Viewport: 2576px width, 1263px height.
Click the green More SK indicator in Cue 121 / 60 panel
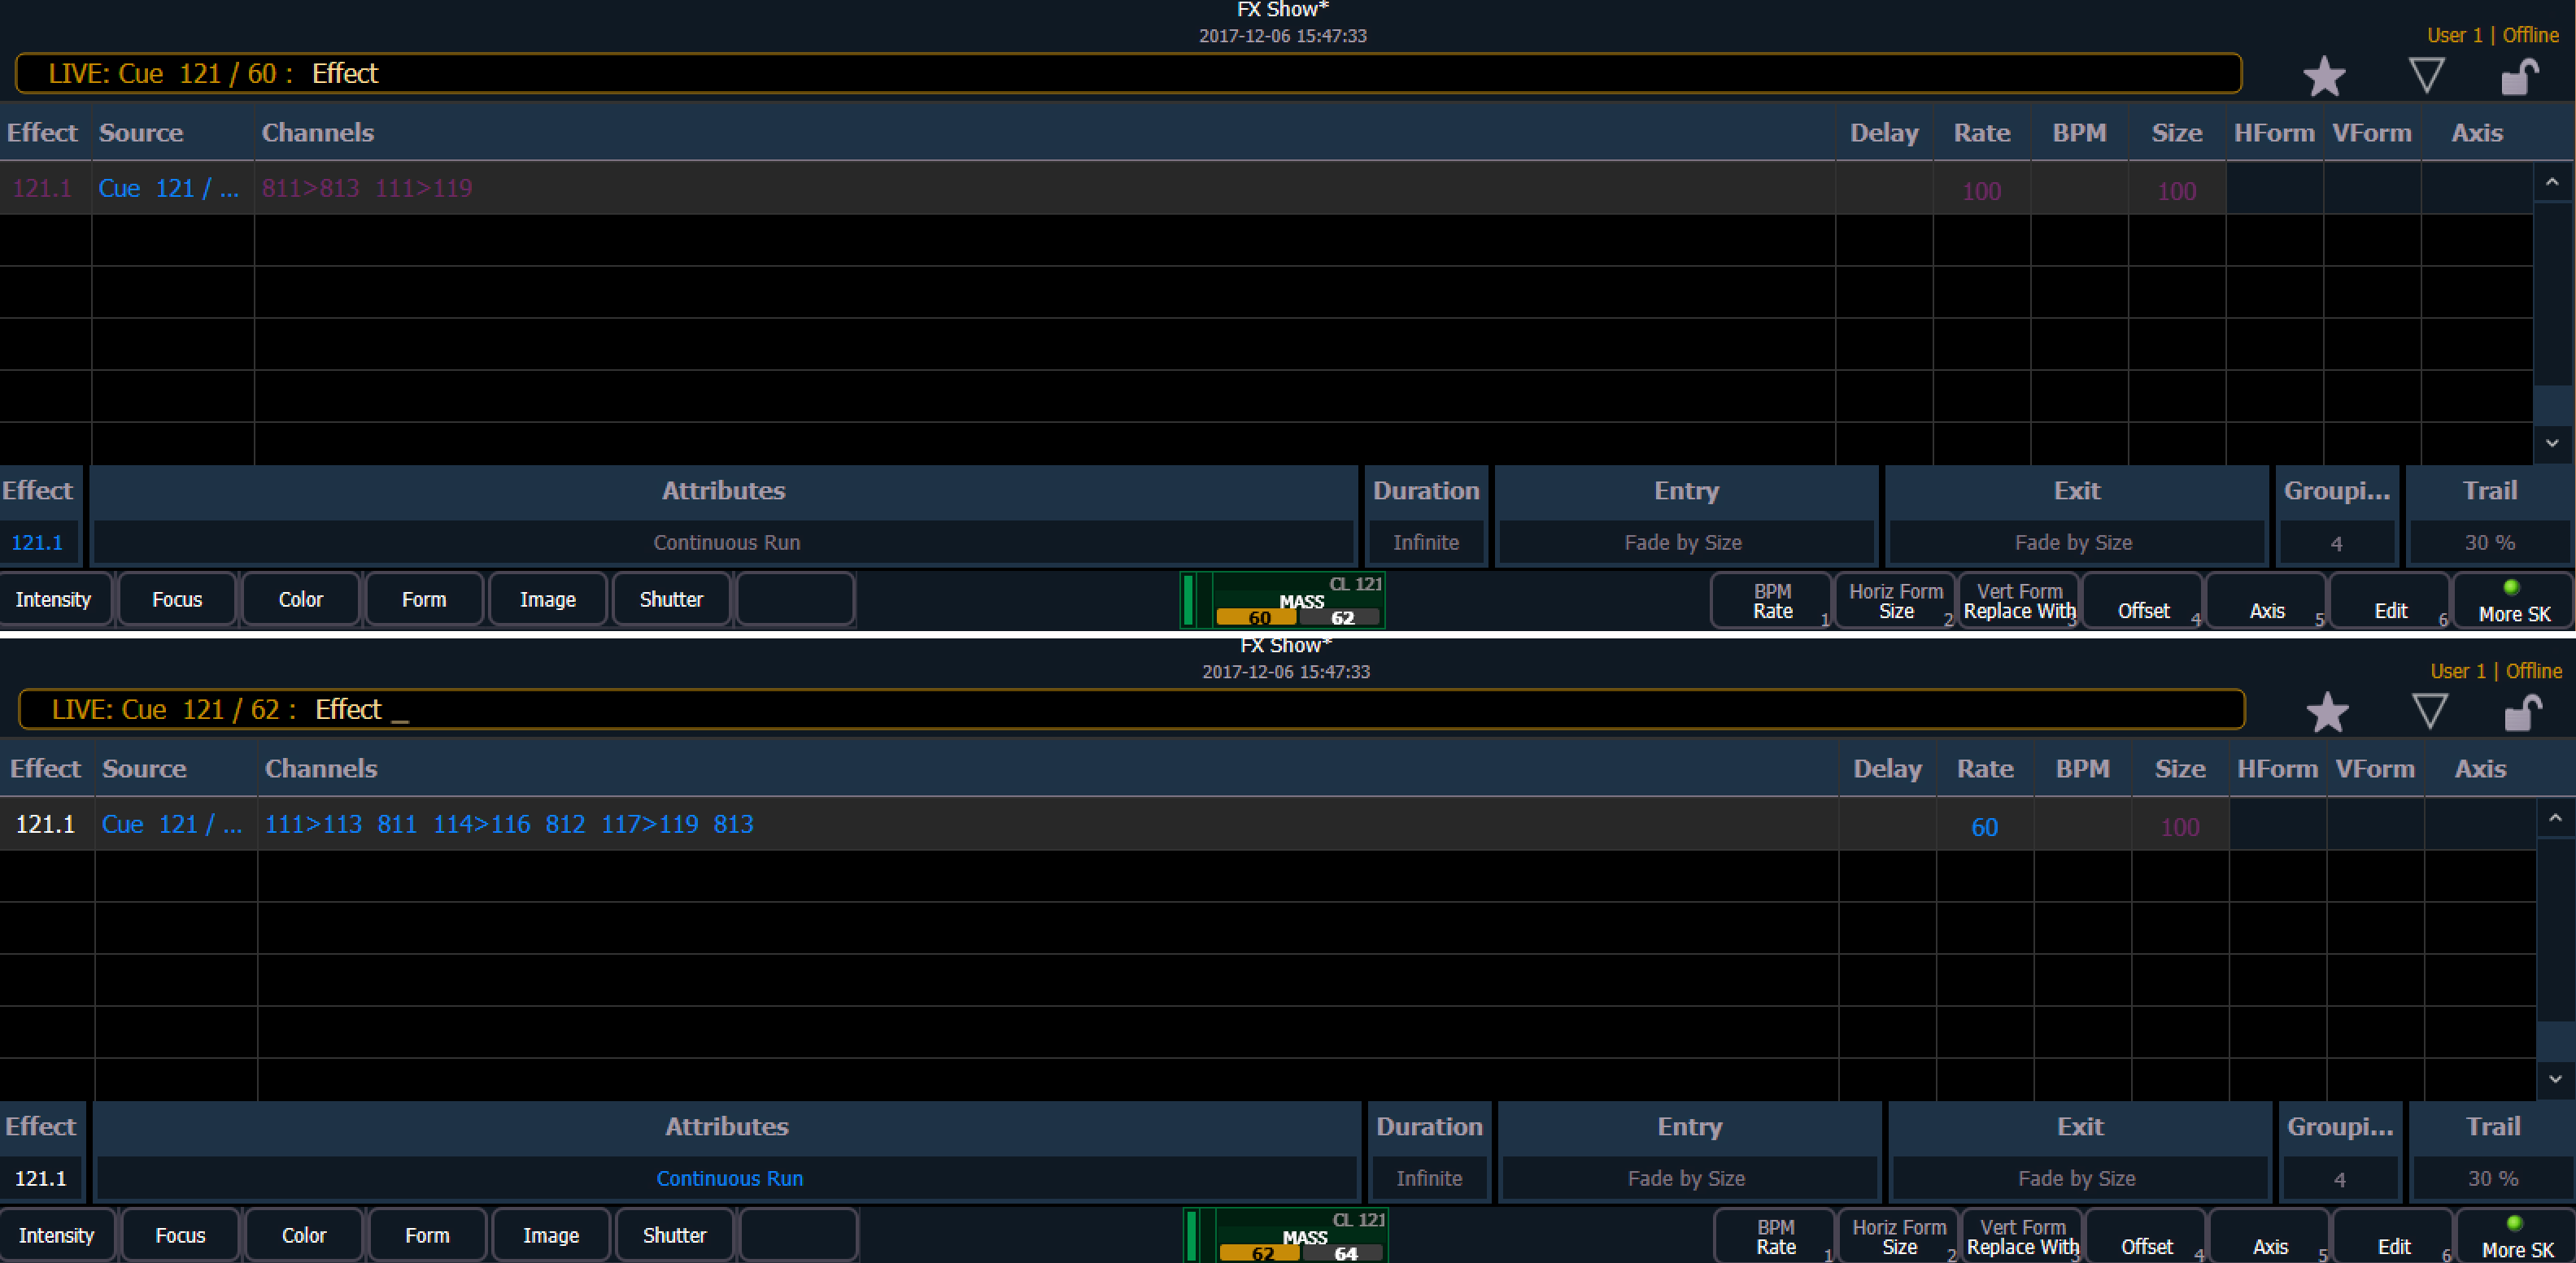2511,587
